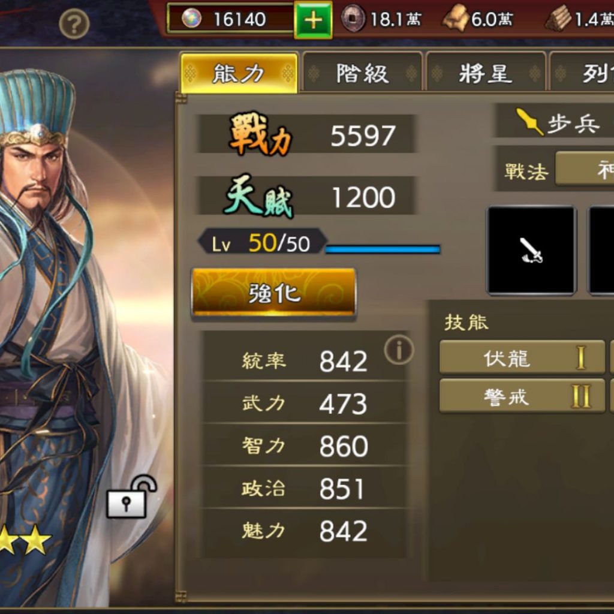Open the stats info icon beside 統率

tap(399, 350)
